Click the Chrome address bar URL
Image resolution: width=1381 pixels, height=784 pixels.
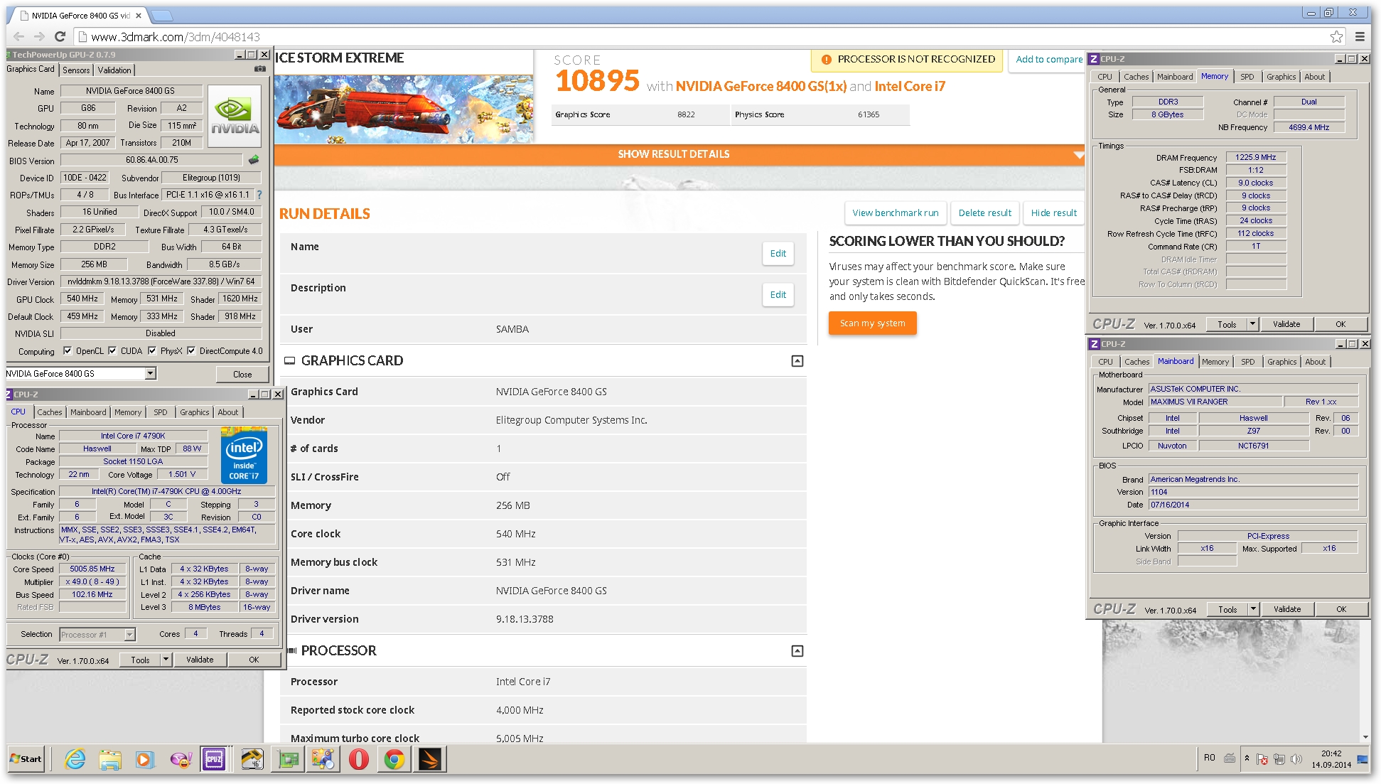point(176,37)
